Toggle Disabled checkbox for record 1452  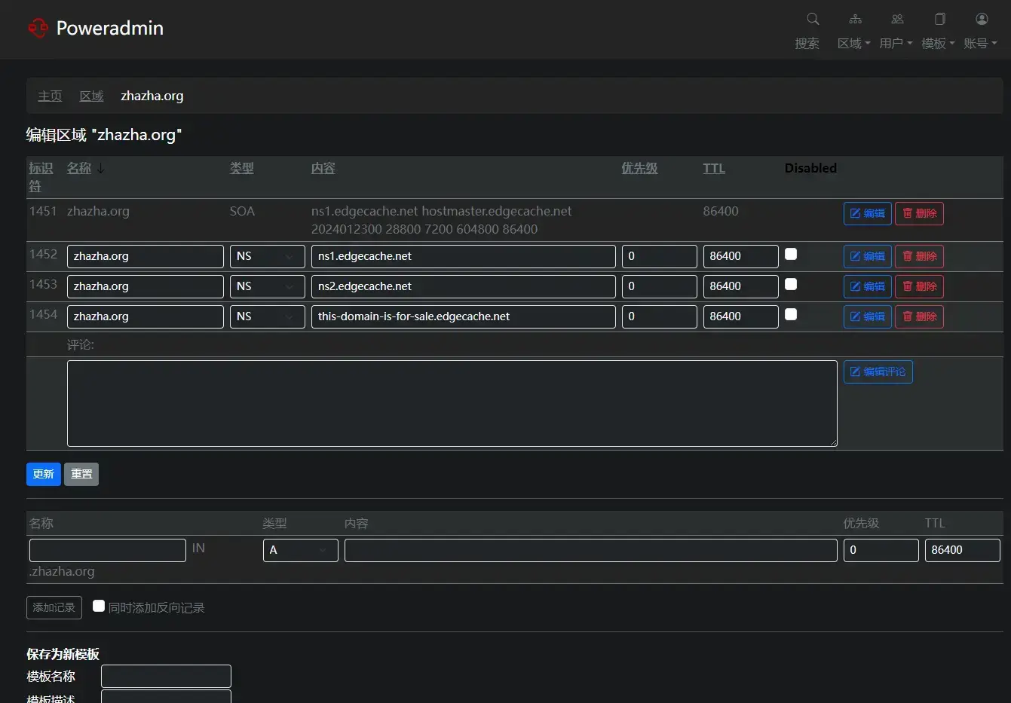pos(791,254)
